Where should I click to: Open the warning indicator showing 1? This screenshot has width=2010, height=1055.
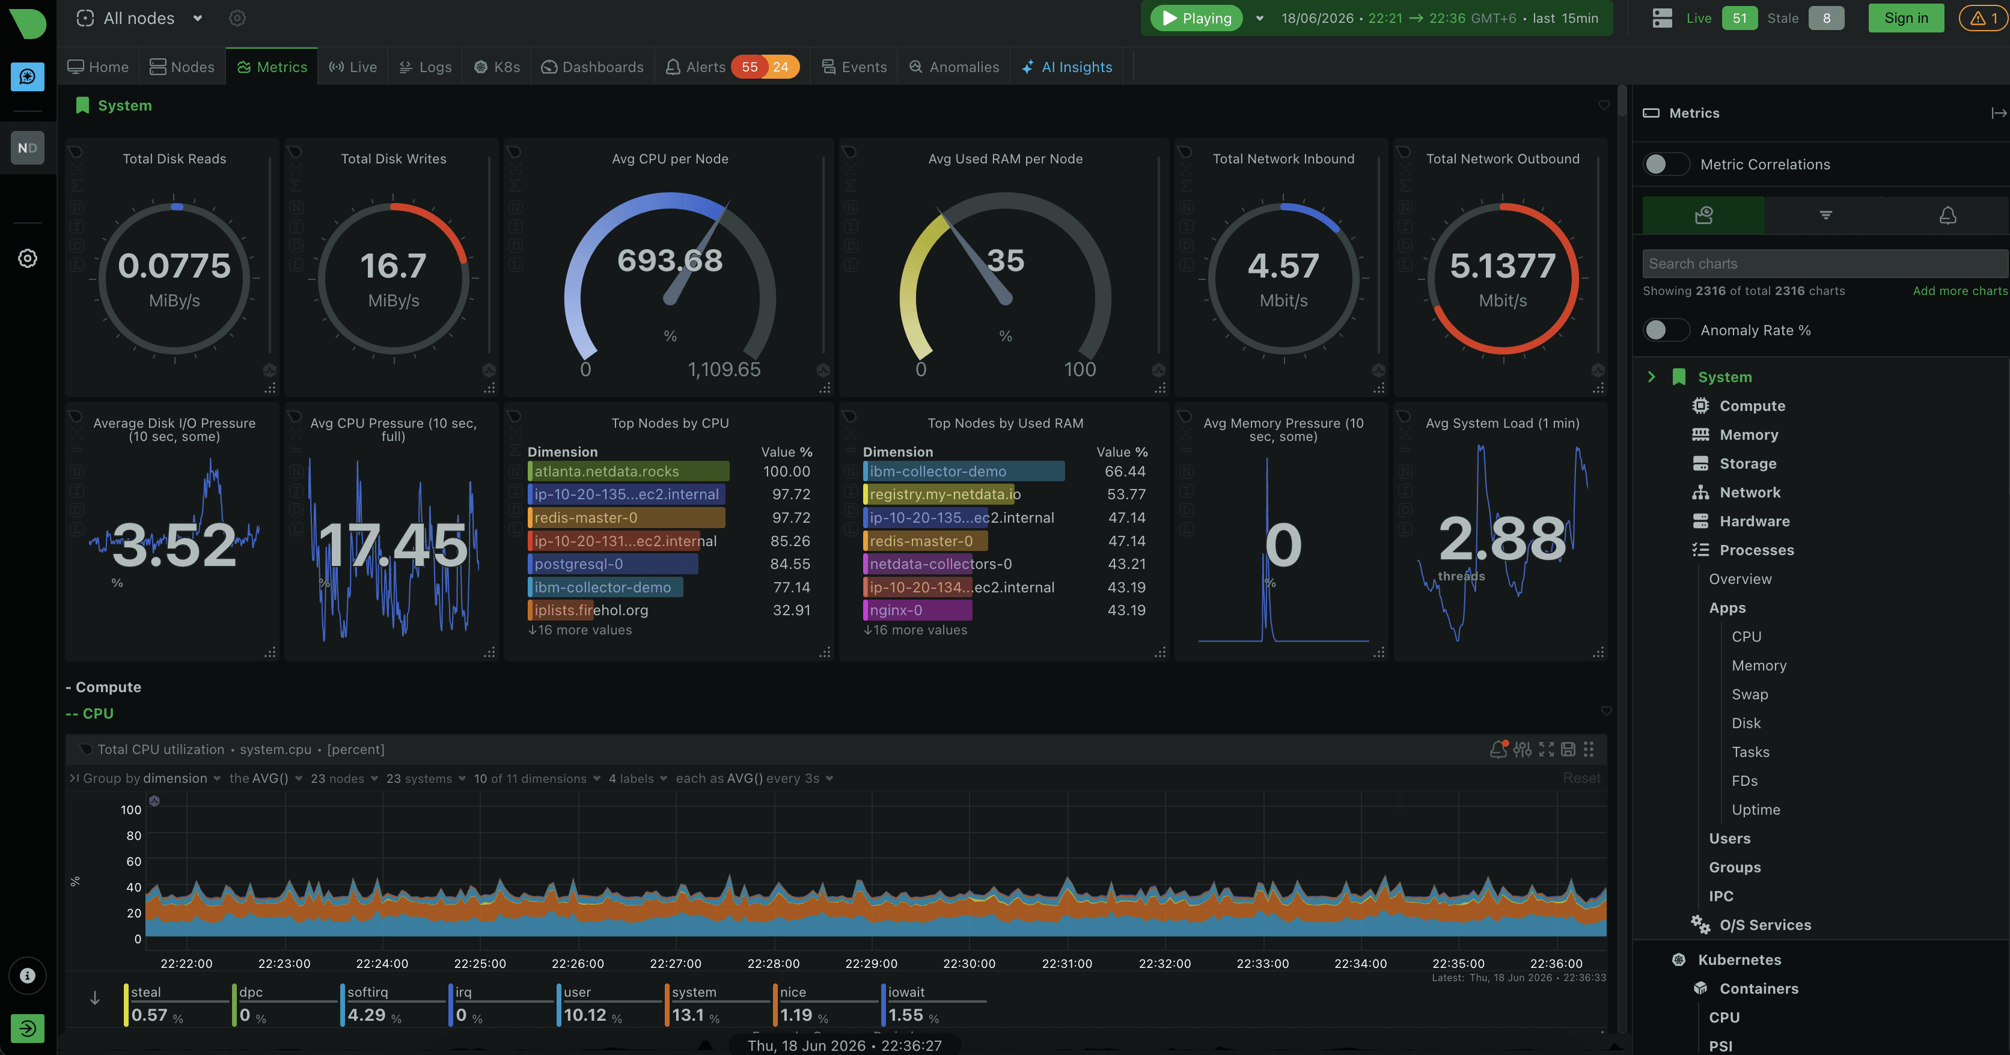(1983, 18)
